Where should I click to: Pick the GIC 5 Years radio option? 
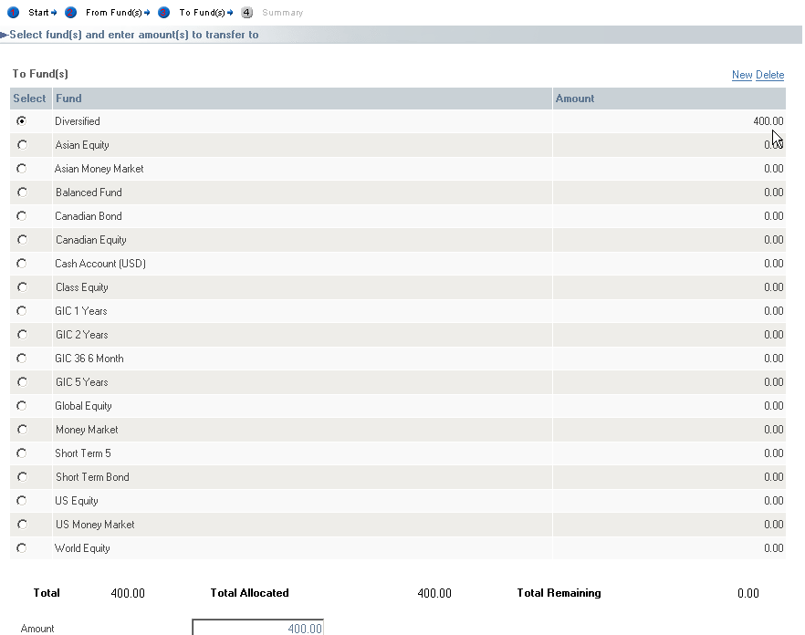point(22,382)
